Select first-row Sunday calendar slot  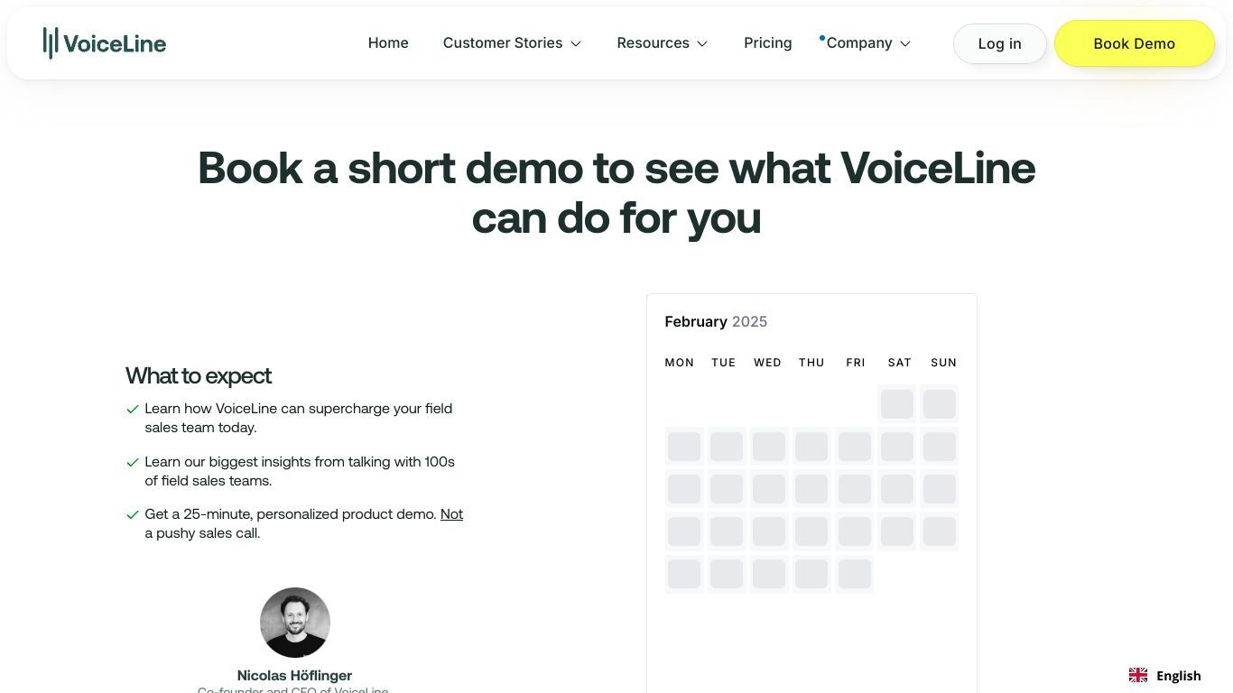940,404
